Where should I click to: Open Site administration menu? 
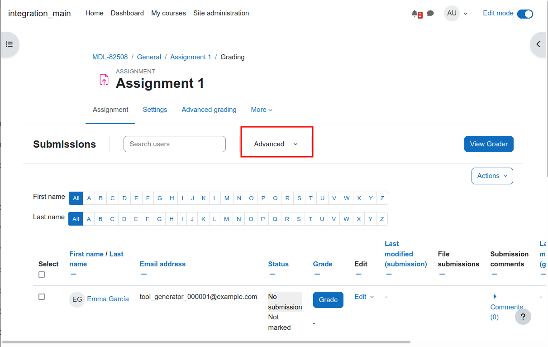221,13
